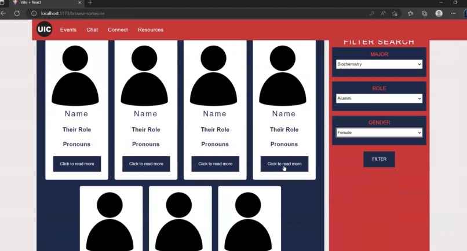Click read more on the second profile card
This screenshot has width=467, height=251.
(146, 164)
